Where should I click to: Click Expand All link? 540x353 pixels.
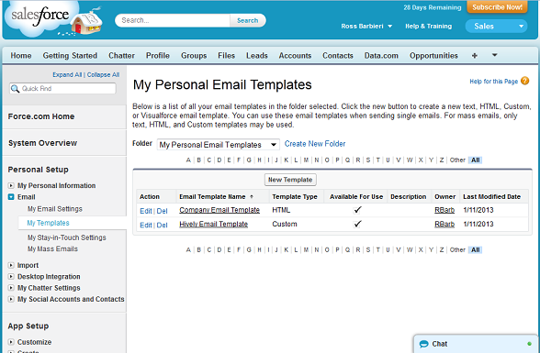tap(67, 74)
